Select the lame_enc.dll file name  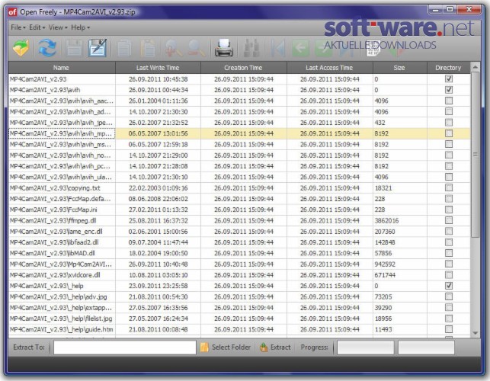point(56,232)
